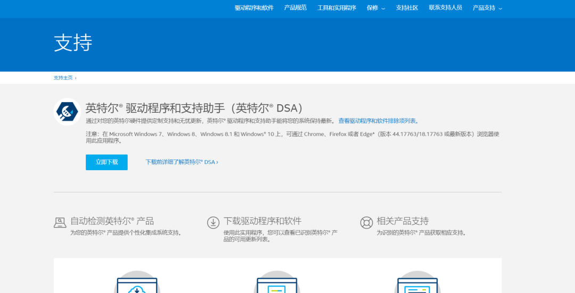This screenshot has width=575, height=293.
Task: Open 工具和实用程序 navigation item
Action: (x=336, y=7)
